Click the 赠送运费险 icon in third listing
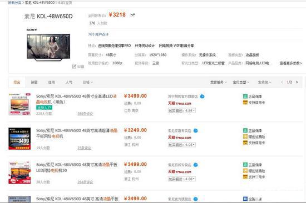This screenshot has height=203, width=306. (x=245, y=171)
